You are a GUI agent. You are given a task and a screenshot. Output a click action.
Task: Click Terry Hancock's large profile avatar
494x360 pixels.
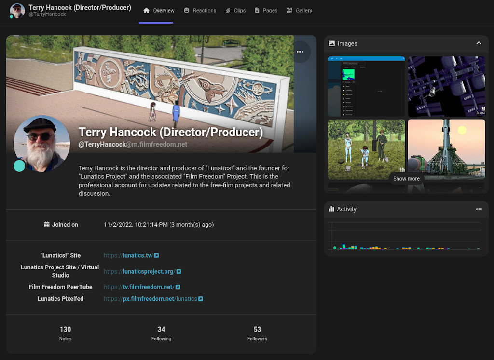pyautogui.click(x=42, y=143)
